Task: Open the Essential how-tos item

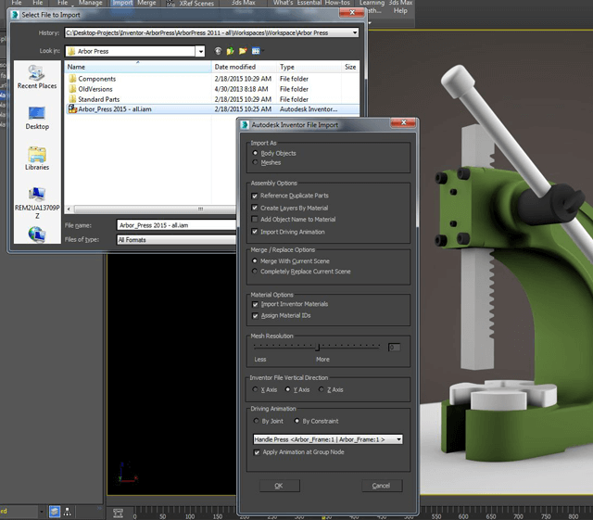Action: 323,3
